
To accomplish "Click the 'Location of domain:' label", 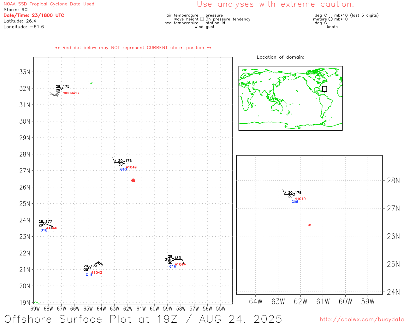I will tap(281, 57).
